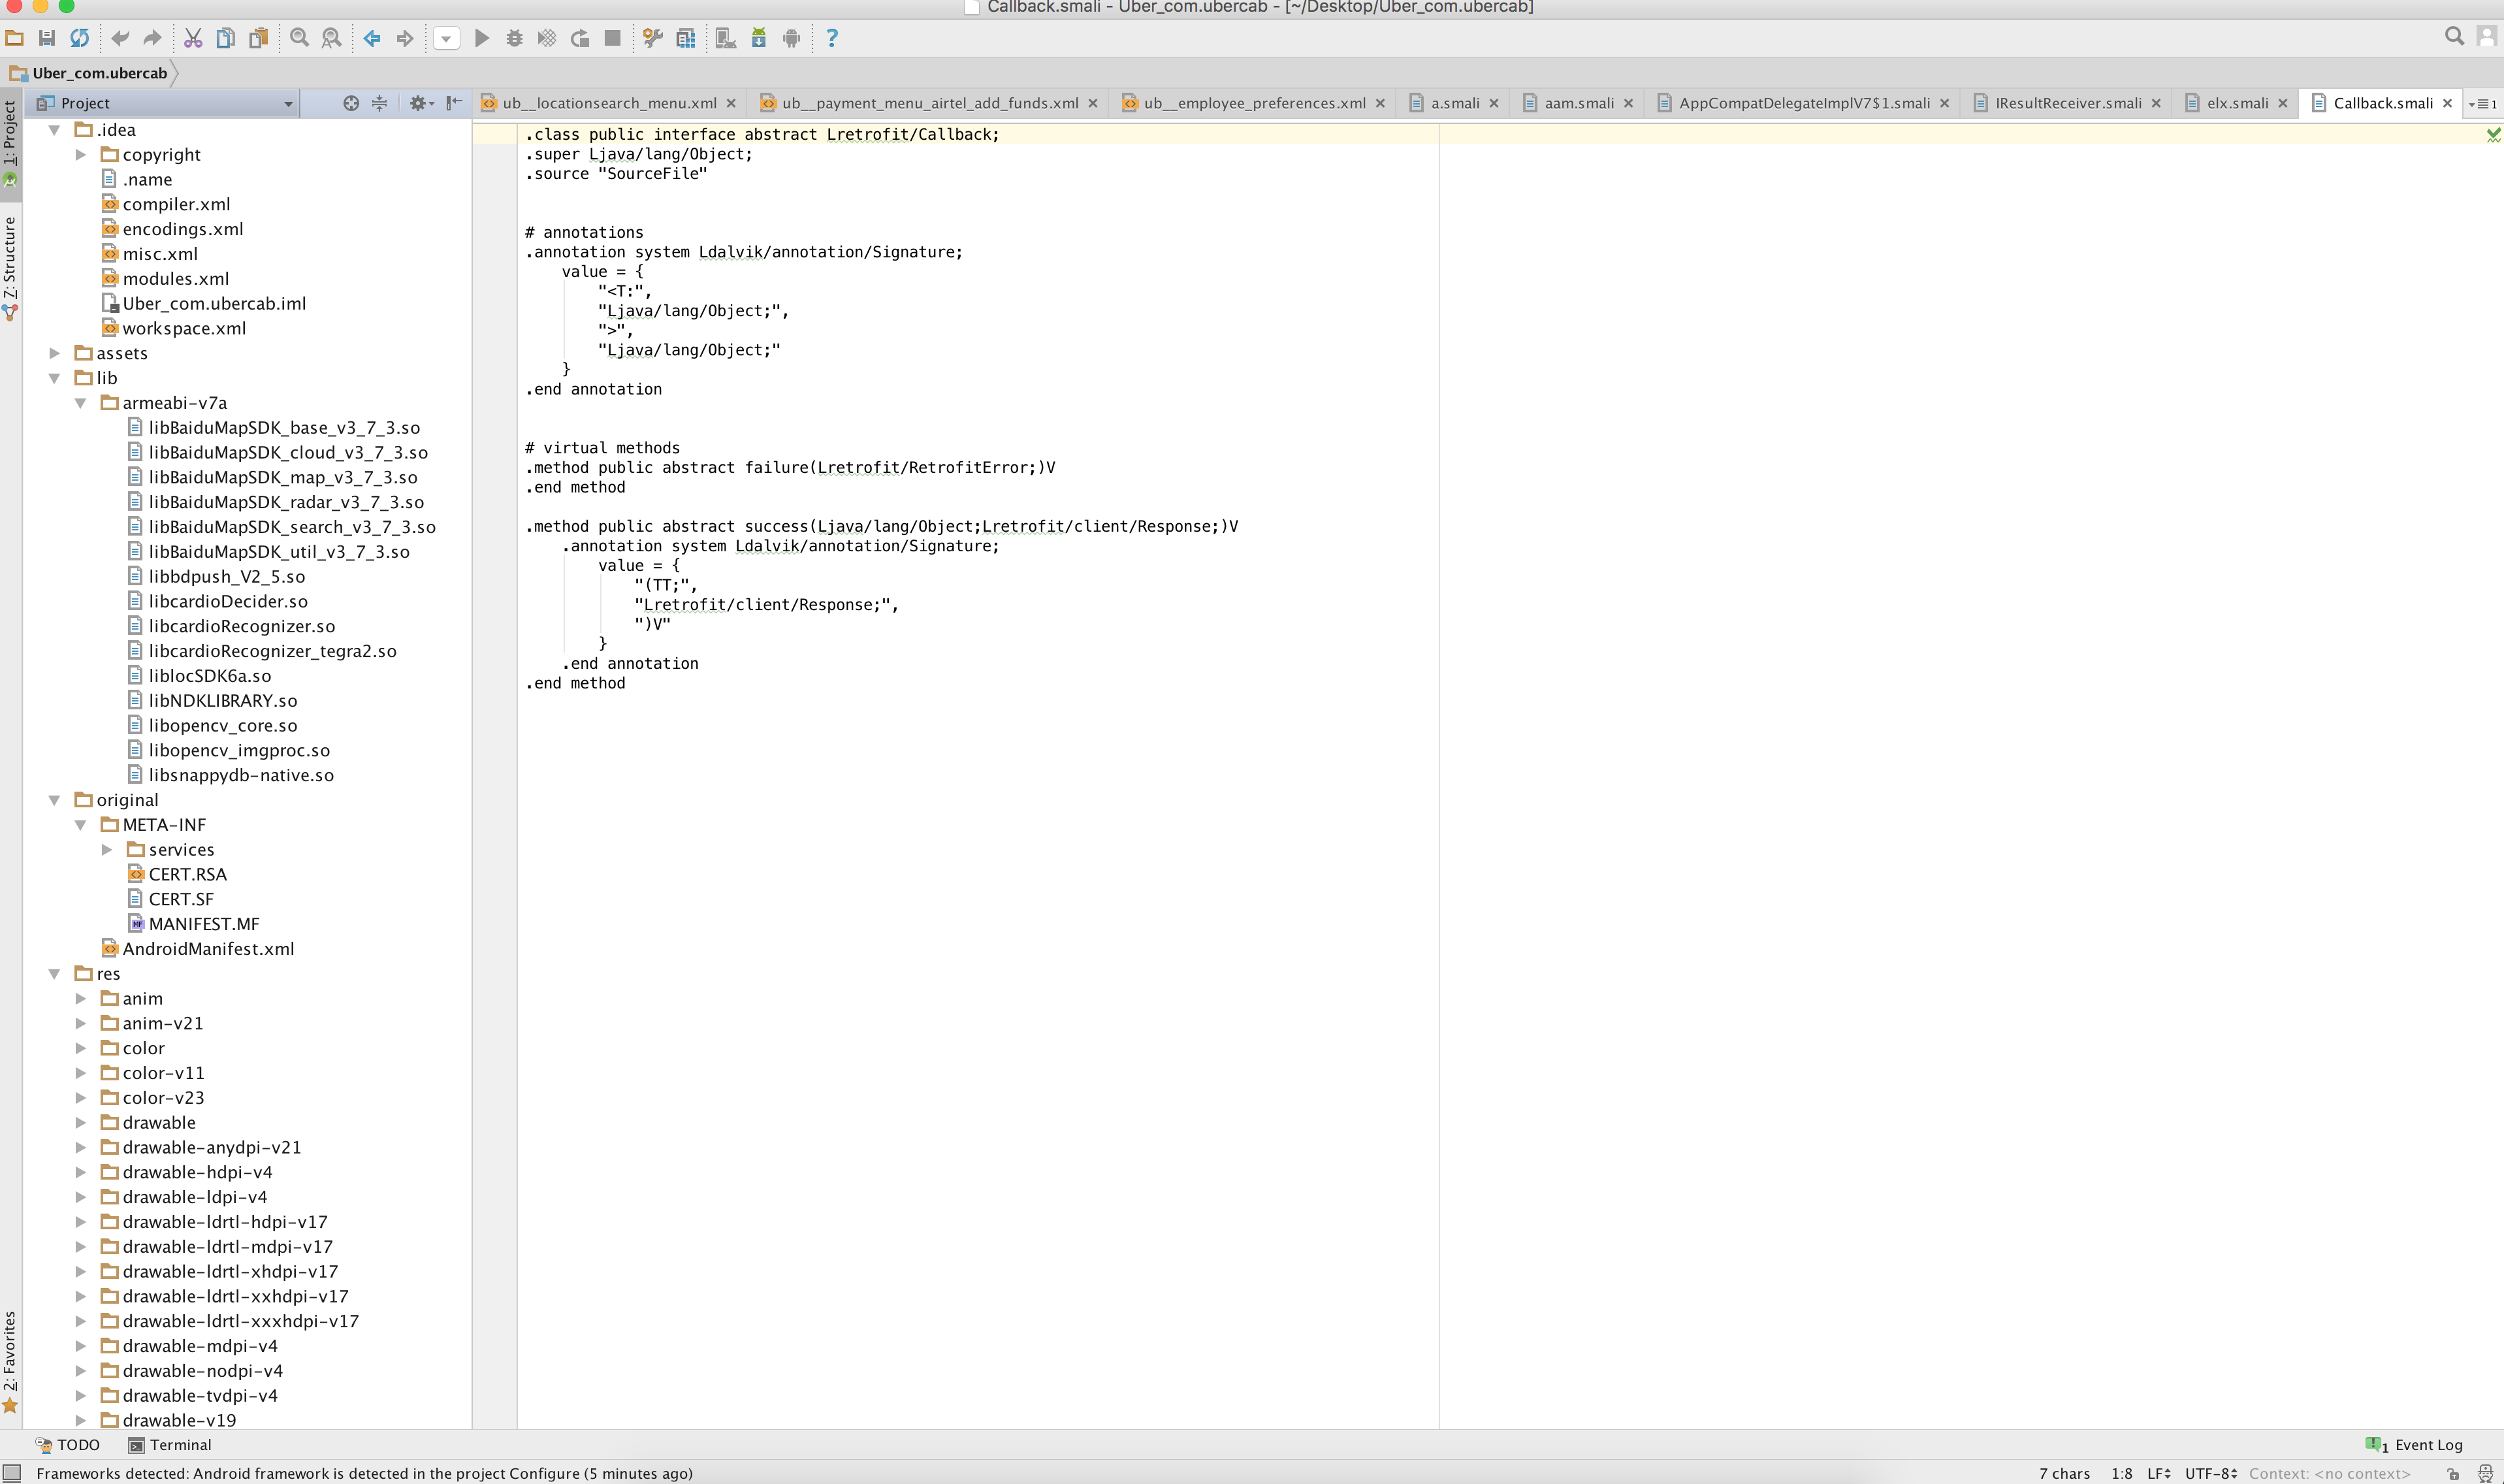Image resolution: width=2504 pixels, height=1484 pixels.
Task: Undo the last action
Action: (120, 38)
